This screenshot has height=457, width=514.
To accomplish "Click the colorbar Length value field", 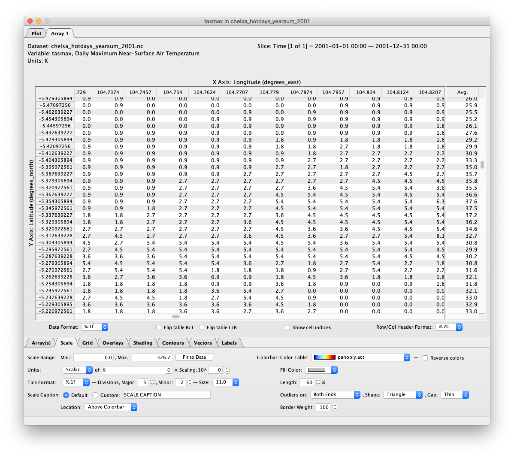I will coord(307,382).
